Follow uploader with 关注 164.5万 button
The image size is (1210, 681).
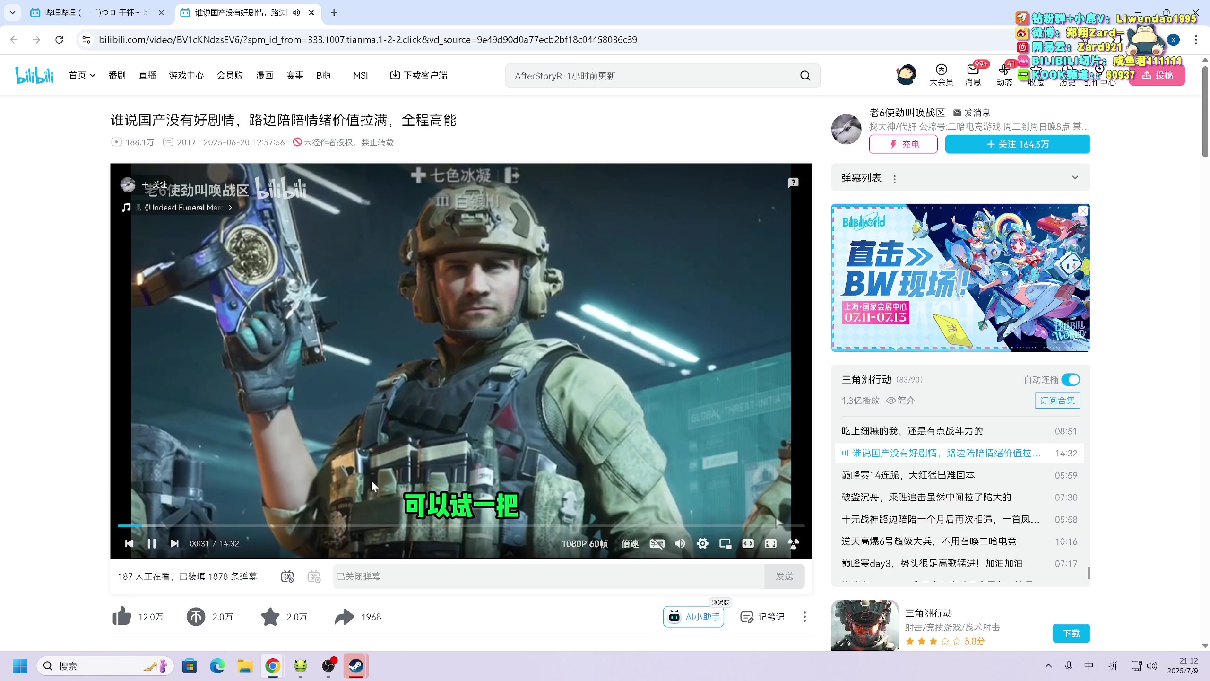click(x=1017, y=144)
